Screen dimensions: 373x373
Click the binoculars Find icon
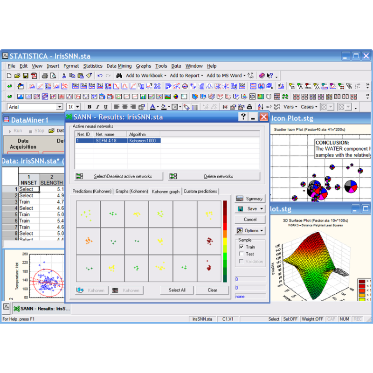coord(119,76)
